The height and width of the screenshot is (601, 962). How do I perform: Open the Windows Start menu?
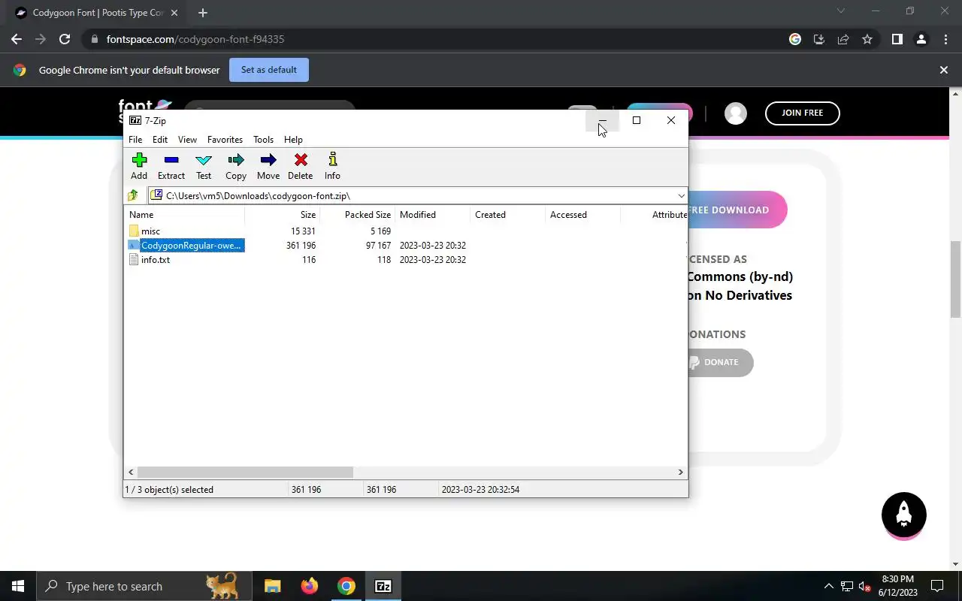click(x=18, y=586)
